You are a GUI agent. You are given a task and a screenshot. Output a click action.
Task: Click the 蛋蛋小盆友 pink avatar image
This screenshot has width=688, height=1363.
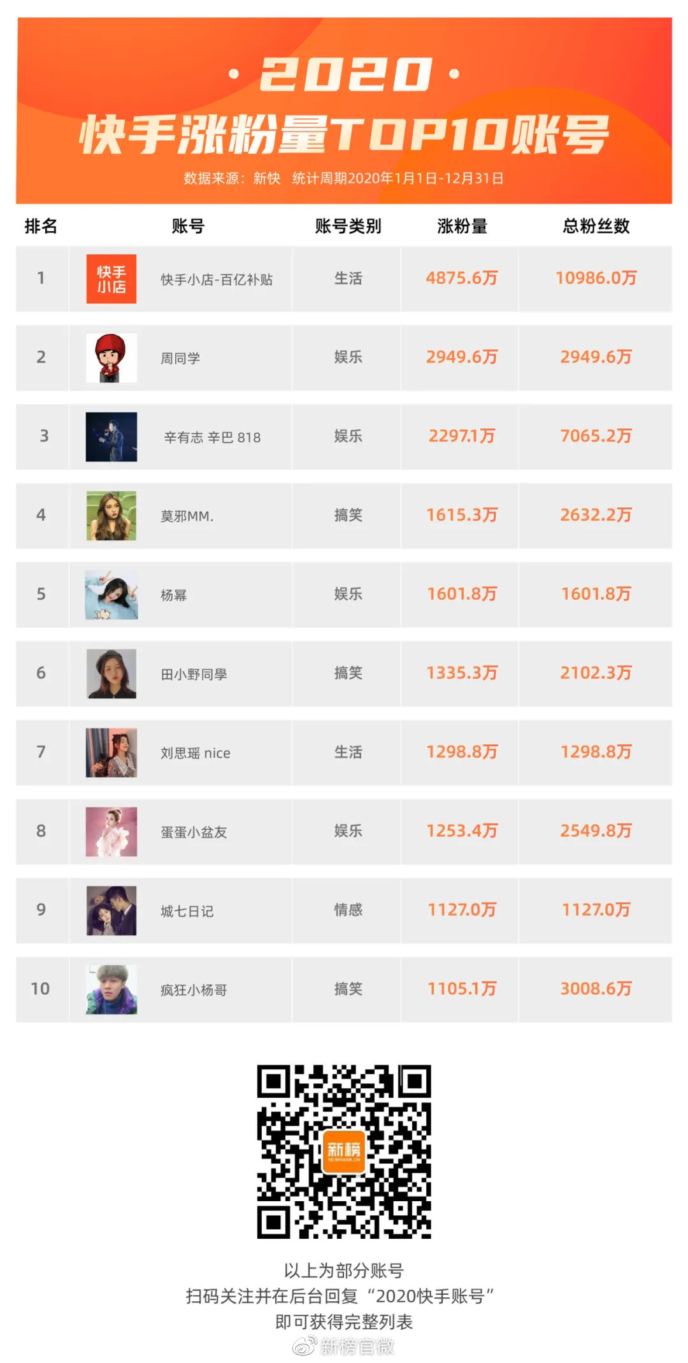point(111,832)
